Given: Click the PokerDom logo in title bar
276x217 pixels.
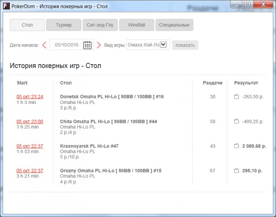Looking at the screenshot, I should coord(6,6).
